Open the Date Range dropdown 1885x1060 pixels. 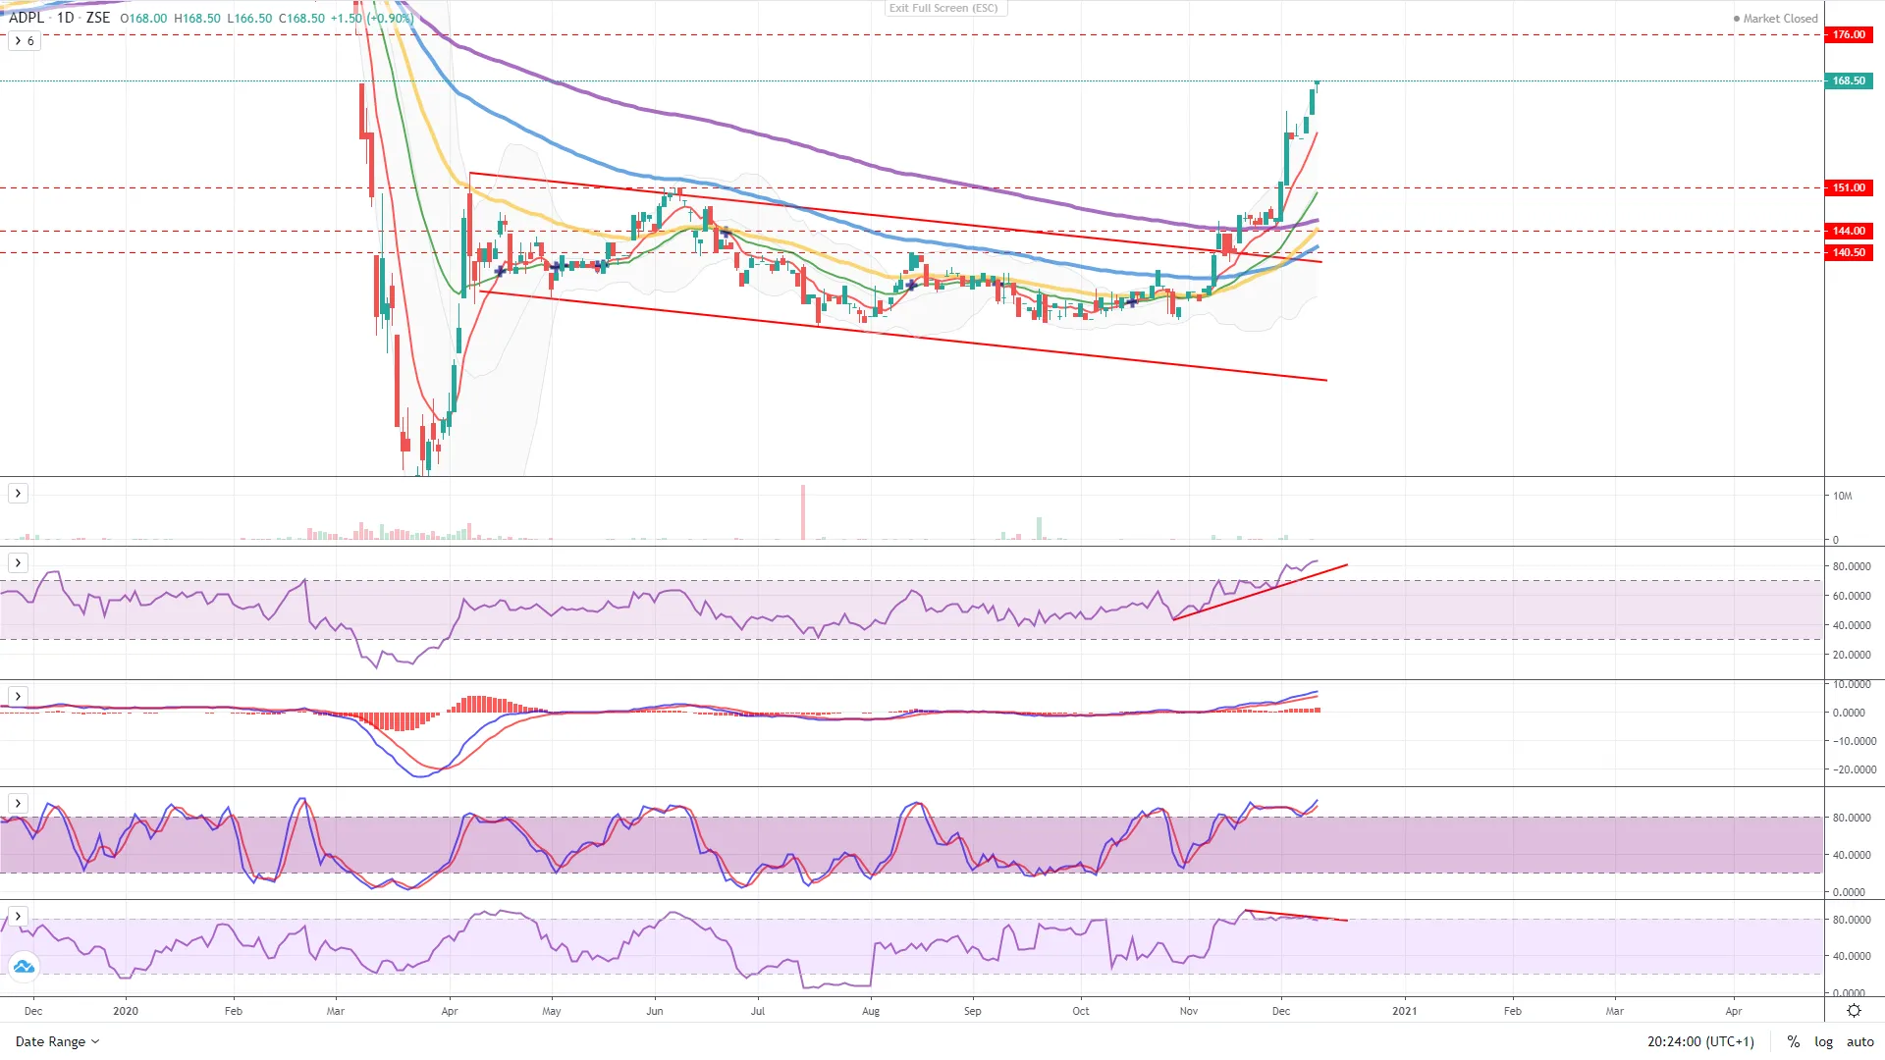(57, 1041)
